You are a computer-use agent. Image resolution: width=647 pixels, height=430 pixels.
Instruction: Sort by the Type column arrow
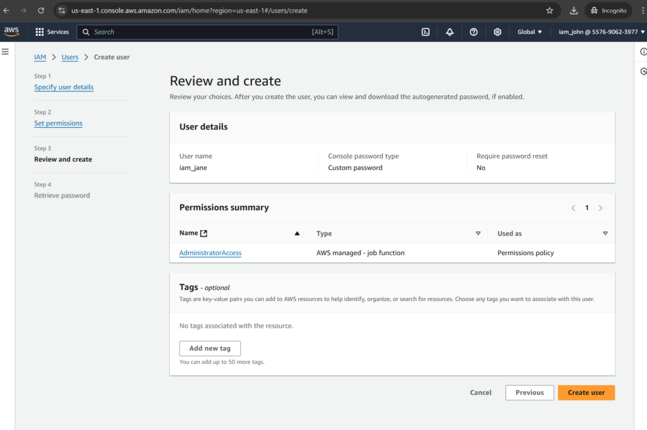coord(478,234)
